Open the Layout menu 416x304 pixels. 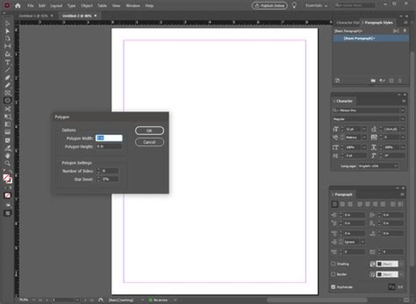click(56, 6)
